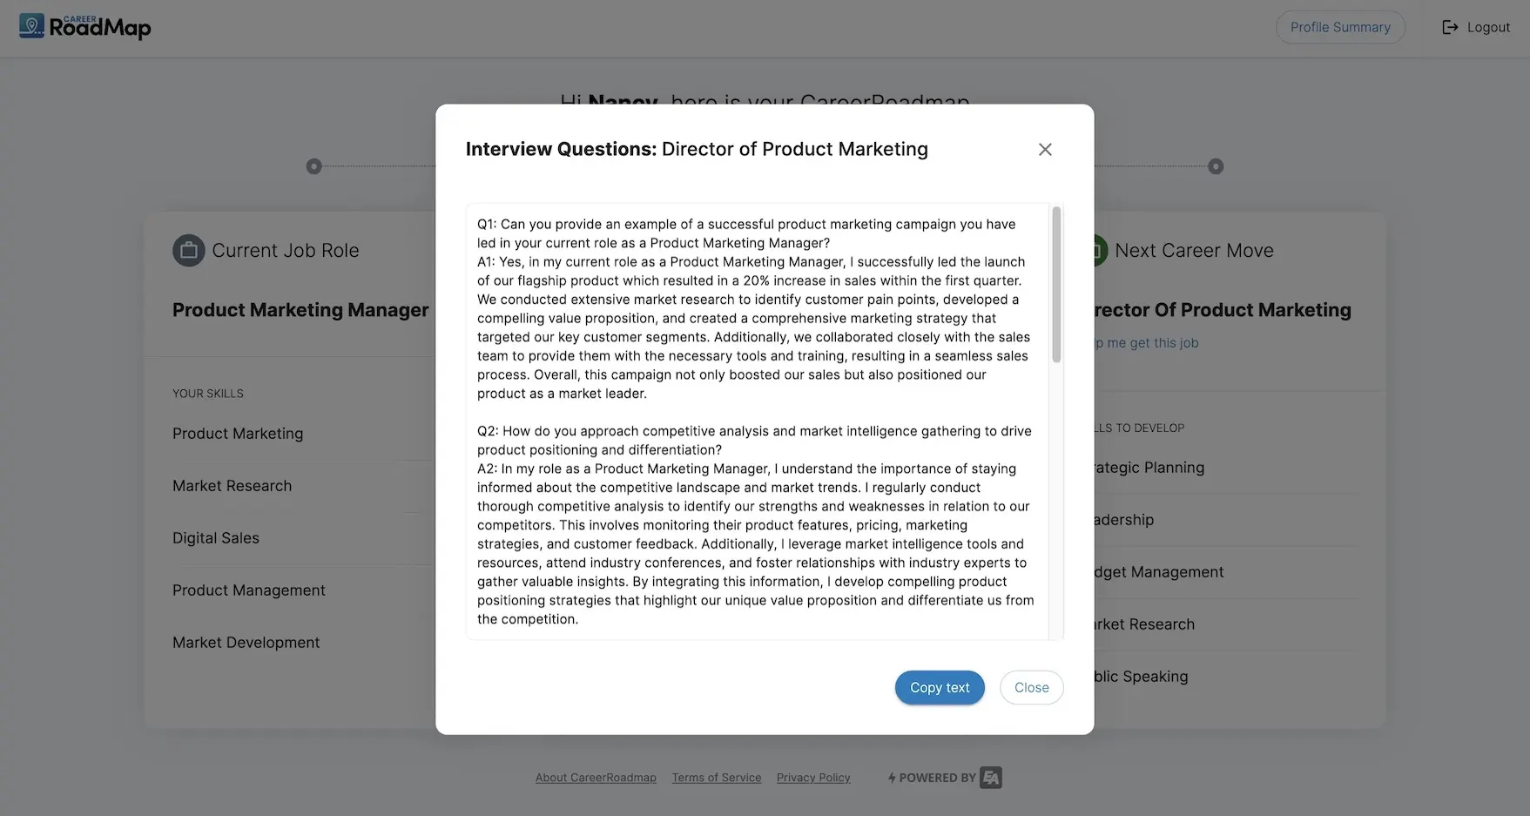
Task: Dismiss the dialog with the X icon
Action: 1045,150
